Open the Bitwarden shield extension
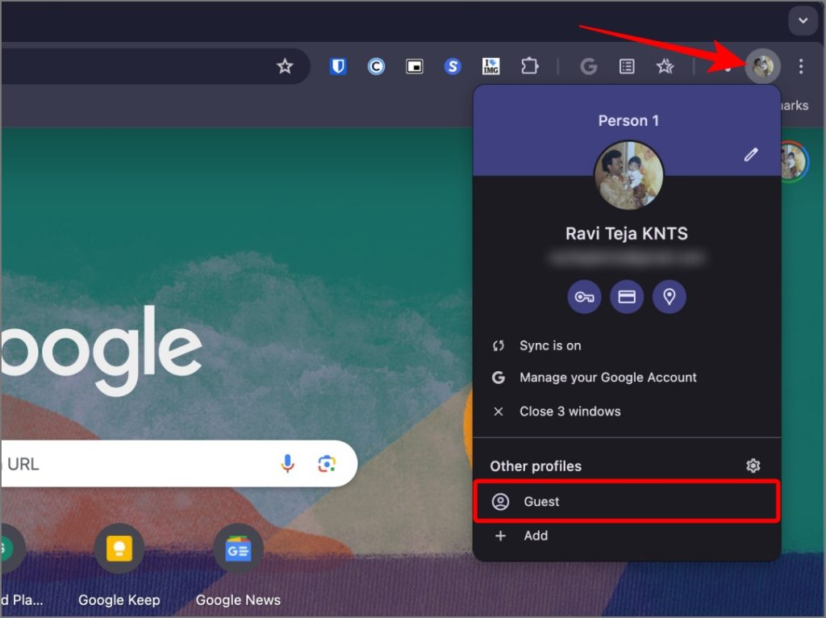This screenshot has width=826, height=618. [x=338, y=66]
